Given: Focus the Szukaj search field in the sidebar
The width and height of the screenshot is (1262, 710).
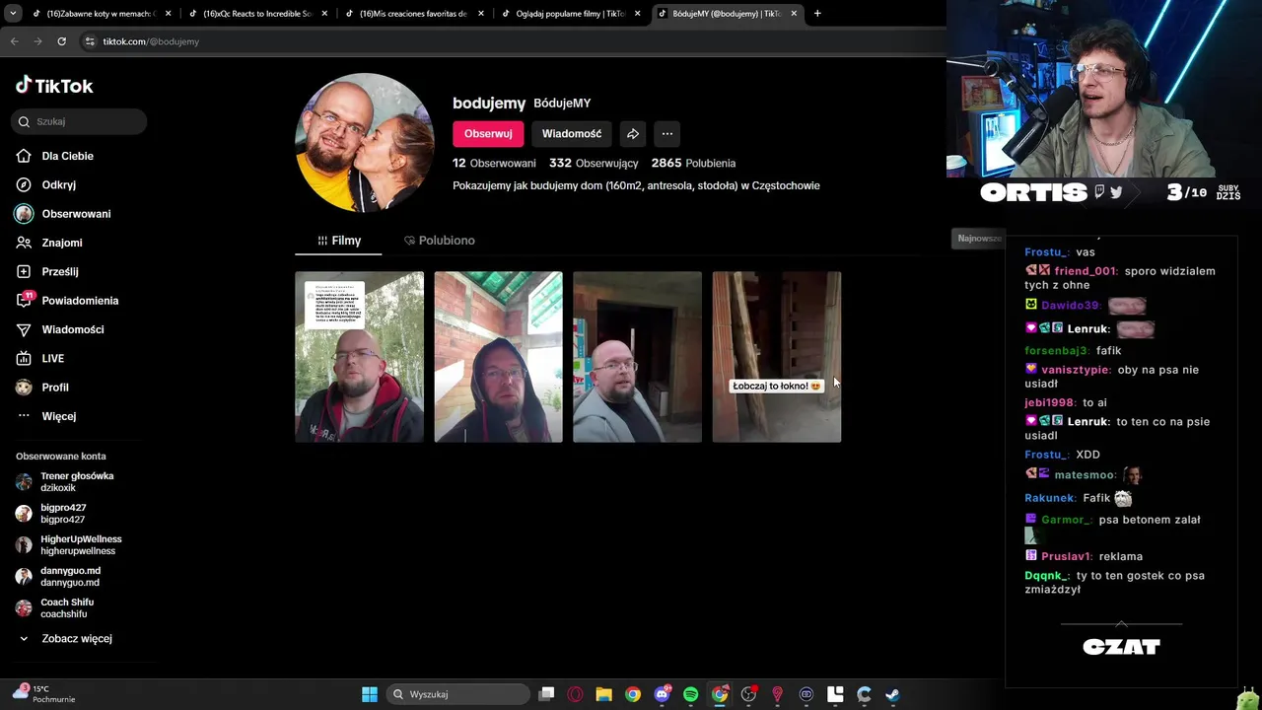Looking at the screenshot, I should point(80,121).
